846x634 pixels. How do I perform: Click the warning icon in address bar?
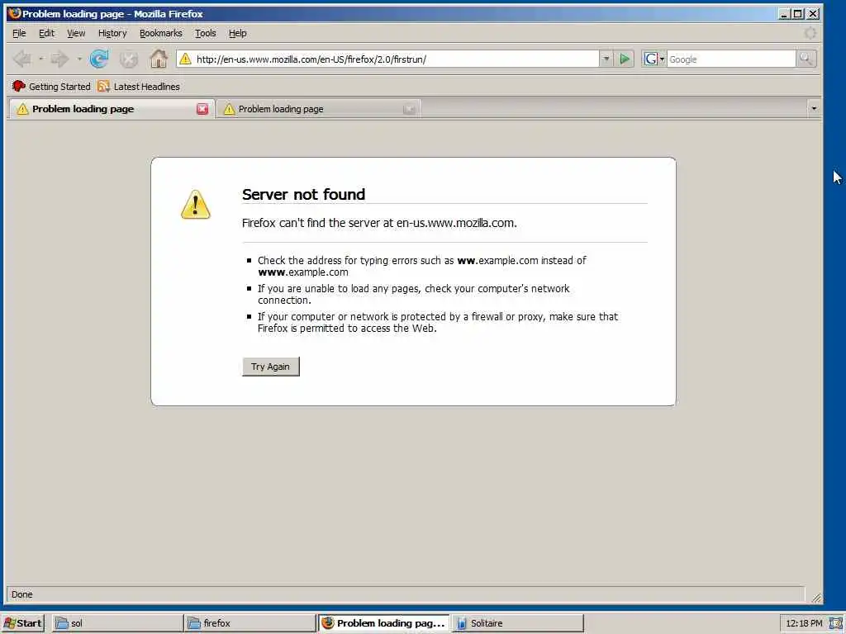pos(185,59)
